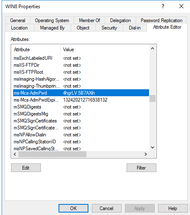Screen dimensions: 190x215
Task: Select the ms-Mcs-AdmPwdExpi... attribute row
Action: tap(81, 100)
